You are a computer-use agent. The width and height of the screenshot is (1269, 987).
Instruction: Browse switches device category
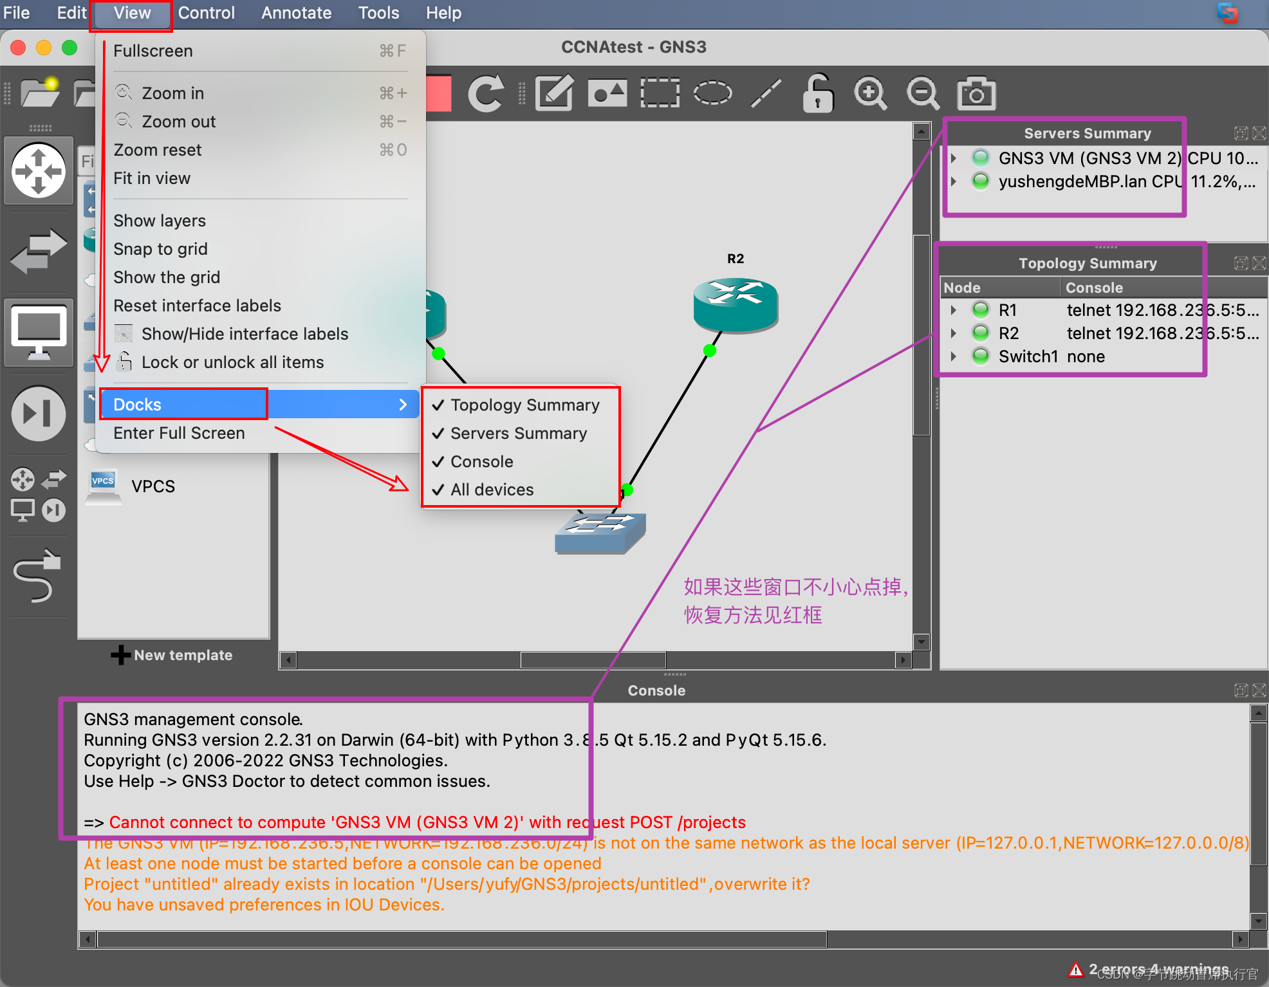(x=39, y=251)
